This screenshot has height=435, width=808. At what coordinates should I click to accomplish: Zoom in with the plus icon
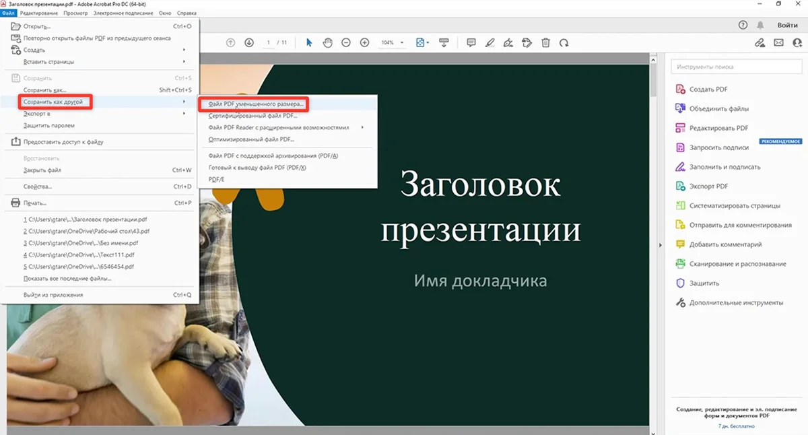(x=365, y=42)
